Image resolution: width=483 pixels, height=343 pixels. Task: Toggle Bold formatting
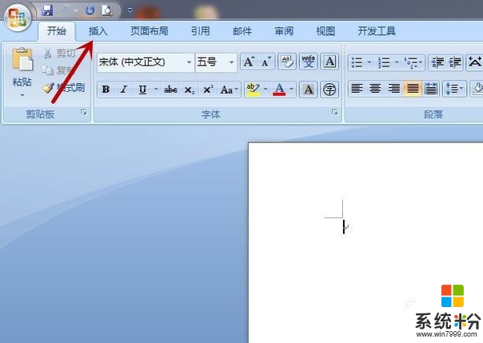(x=106, y=90)
